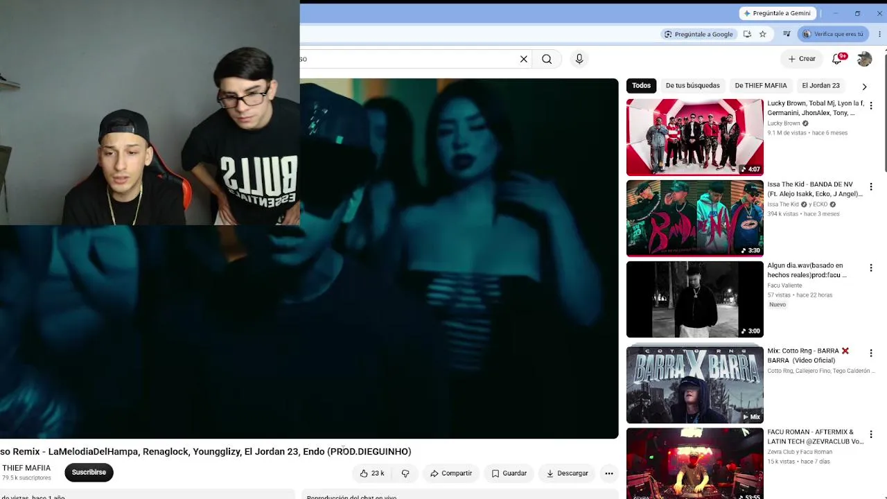The height and width of the screenshot is (499, 887).
Task: Subscribe with the Suscribirse button
Action: (89, 472)
